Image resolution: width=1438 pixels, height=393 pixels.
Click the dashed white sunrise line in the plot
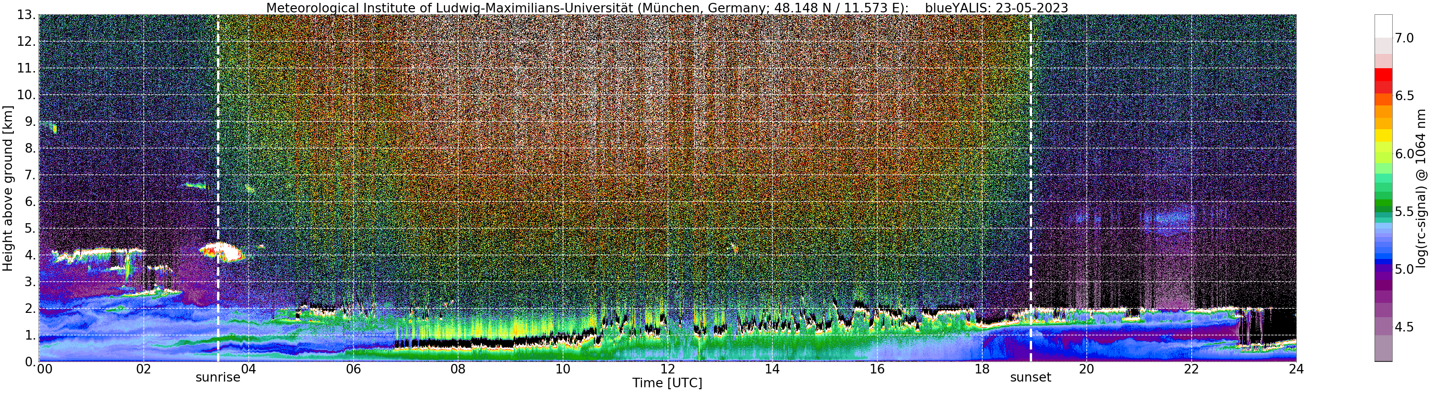(x=217, y=188)
